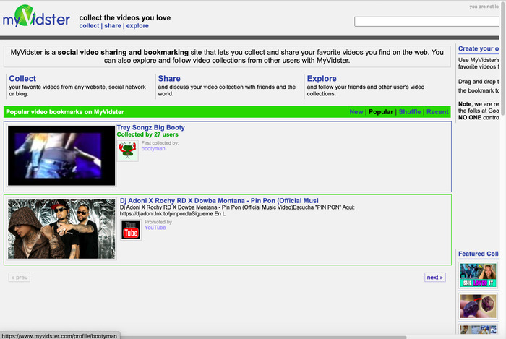
Task: Open the purple crystal featured collection thumbnail
Action: click(478, 306)
